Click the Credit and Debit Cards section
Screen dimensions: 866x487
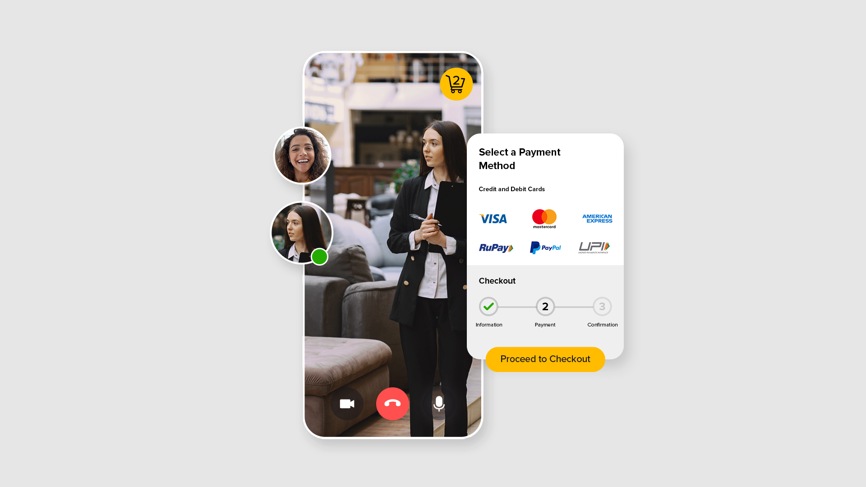click(x=512, y=189)
